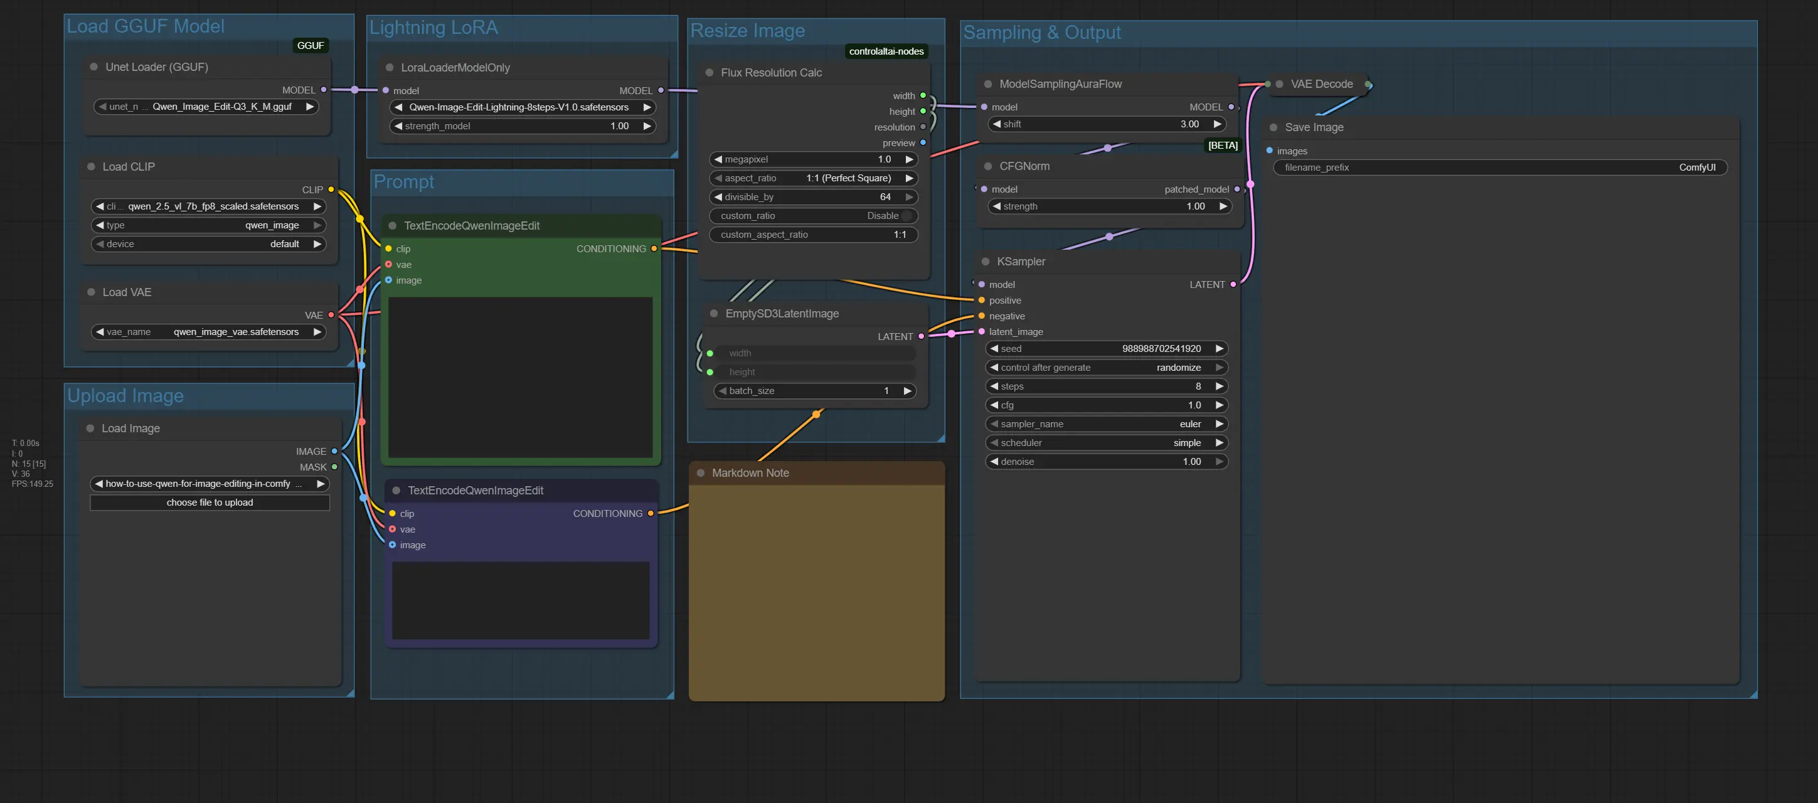Toggle the custom_ratio Disable switch
Screen dimensions: 1818x803
813,216
